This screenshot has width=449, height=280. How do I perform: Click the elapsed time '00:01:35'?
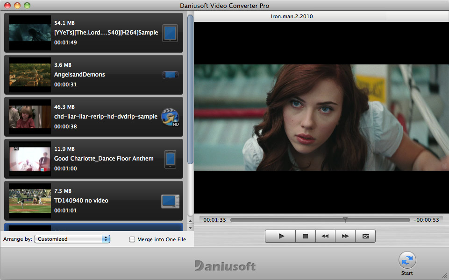pos(214,220)
